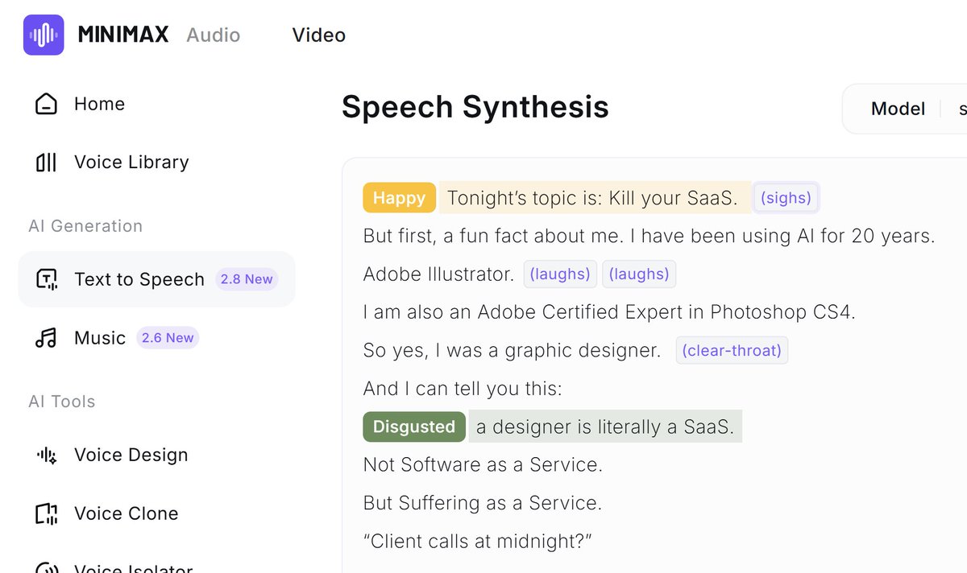
Task: Click the MINIMAX brand name
Action: [x=123, y=35]
